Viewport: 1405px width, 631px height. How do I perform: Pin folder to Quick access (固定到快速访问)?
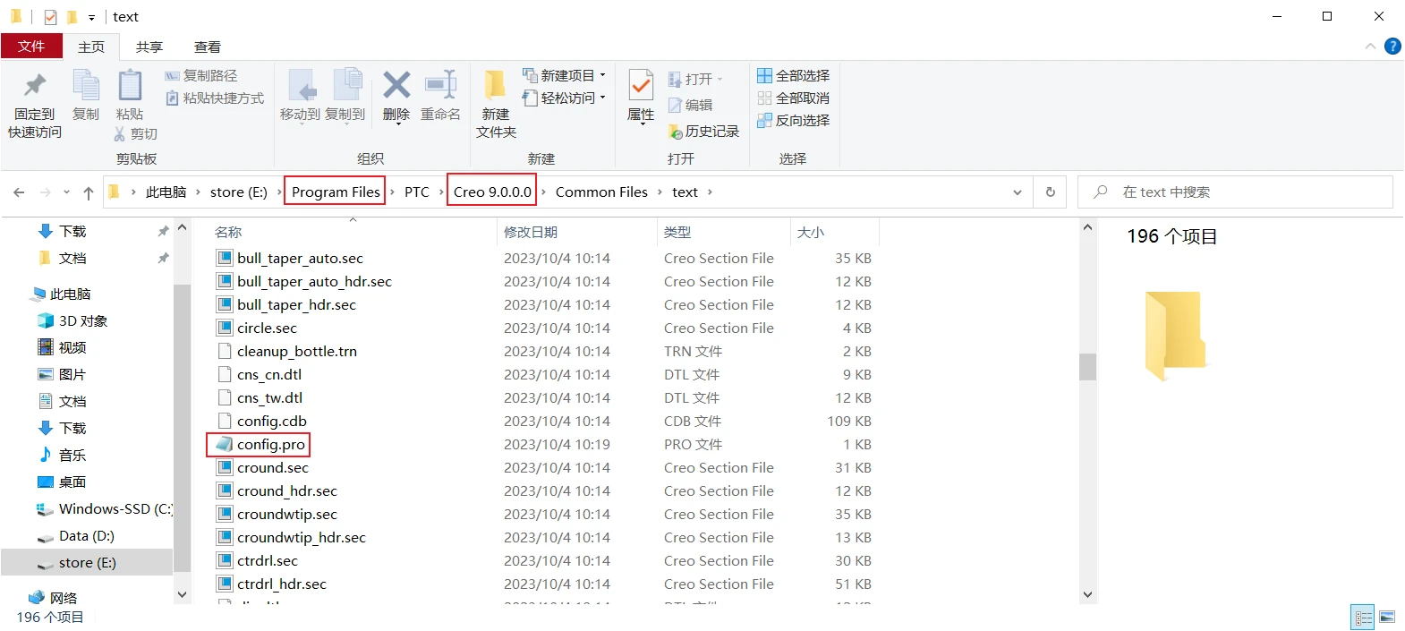pyautogui.click(x=35, y=106)
